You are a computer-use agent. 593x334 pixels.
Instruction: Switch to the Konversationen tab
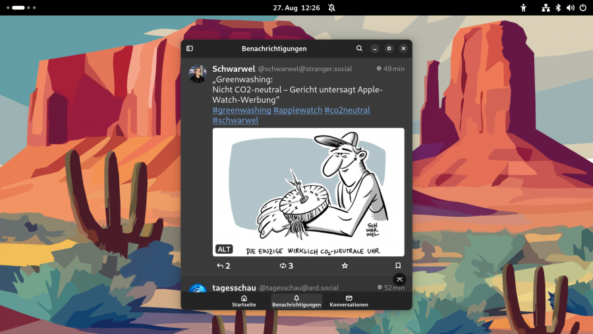click(x=349, y=301)
